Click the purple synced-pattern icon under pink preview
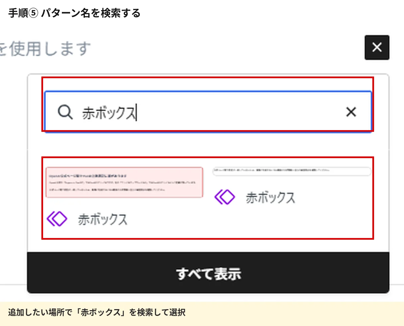404x326 pixels. (x=57, y=219)
